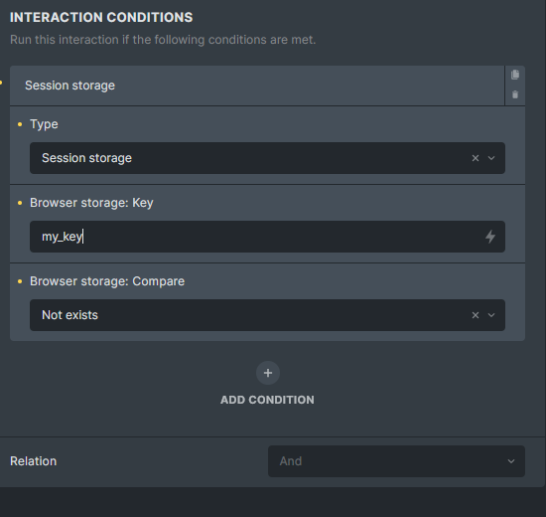
Task: Select the Not exists compare field
Action: [267, 315]
